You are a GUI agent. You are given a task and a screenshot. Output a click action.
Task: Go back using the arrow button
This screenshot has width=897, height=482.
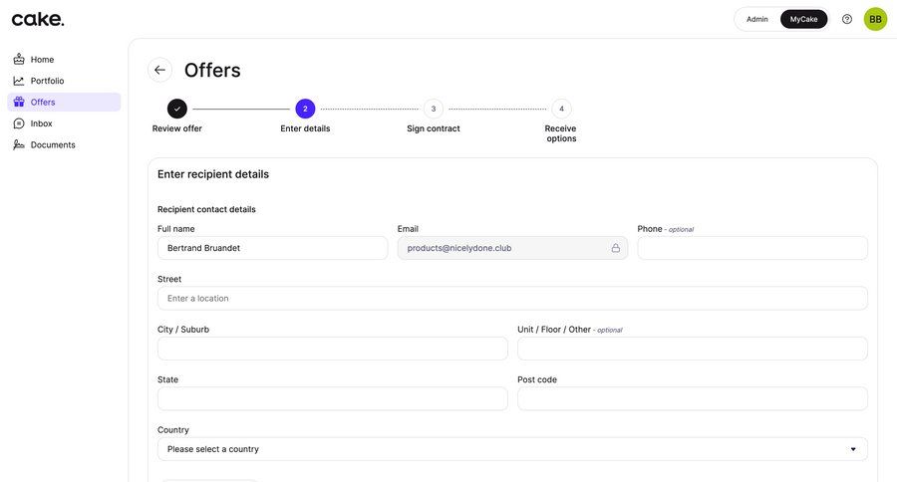click(159, 70)
